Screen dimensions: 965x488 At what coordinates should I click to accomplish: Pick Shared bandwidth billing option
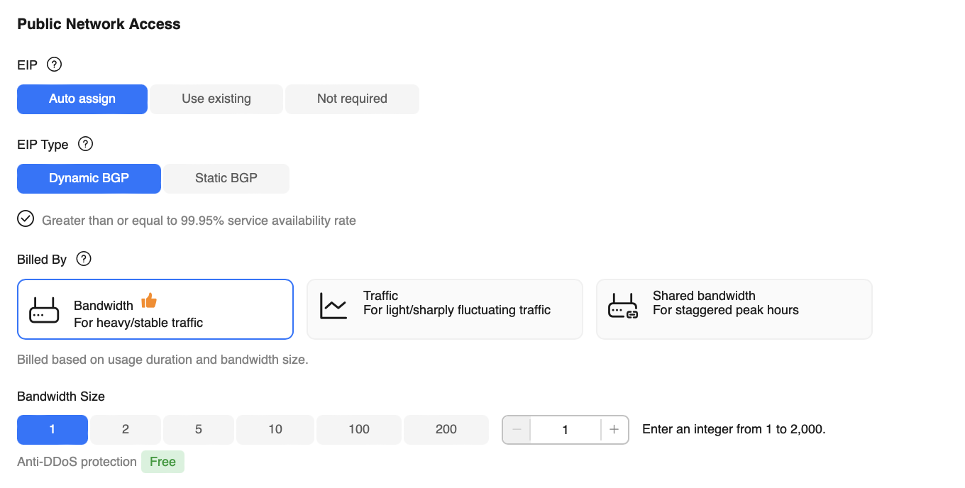[x=734, y=309]
